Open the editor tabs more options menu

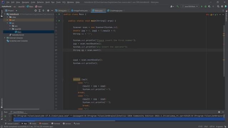coord(223,11)
